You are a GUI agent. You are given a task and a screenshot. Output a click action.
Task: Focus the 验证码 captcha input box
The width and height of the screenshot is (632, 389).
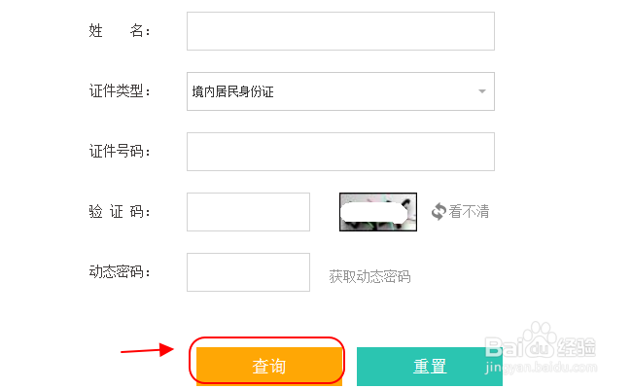tap(248, 212)
